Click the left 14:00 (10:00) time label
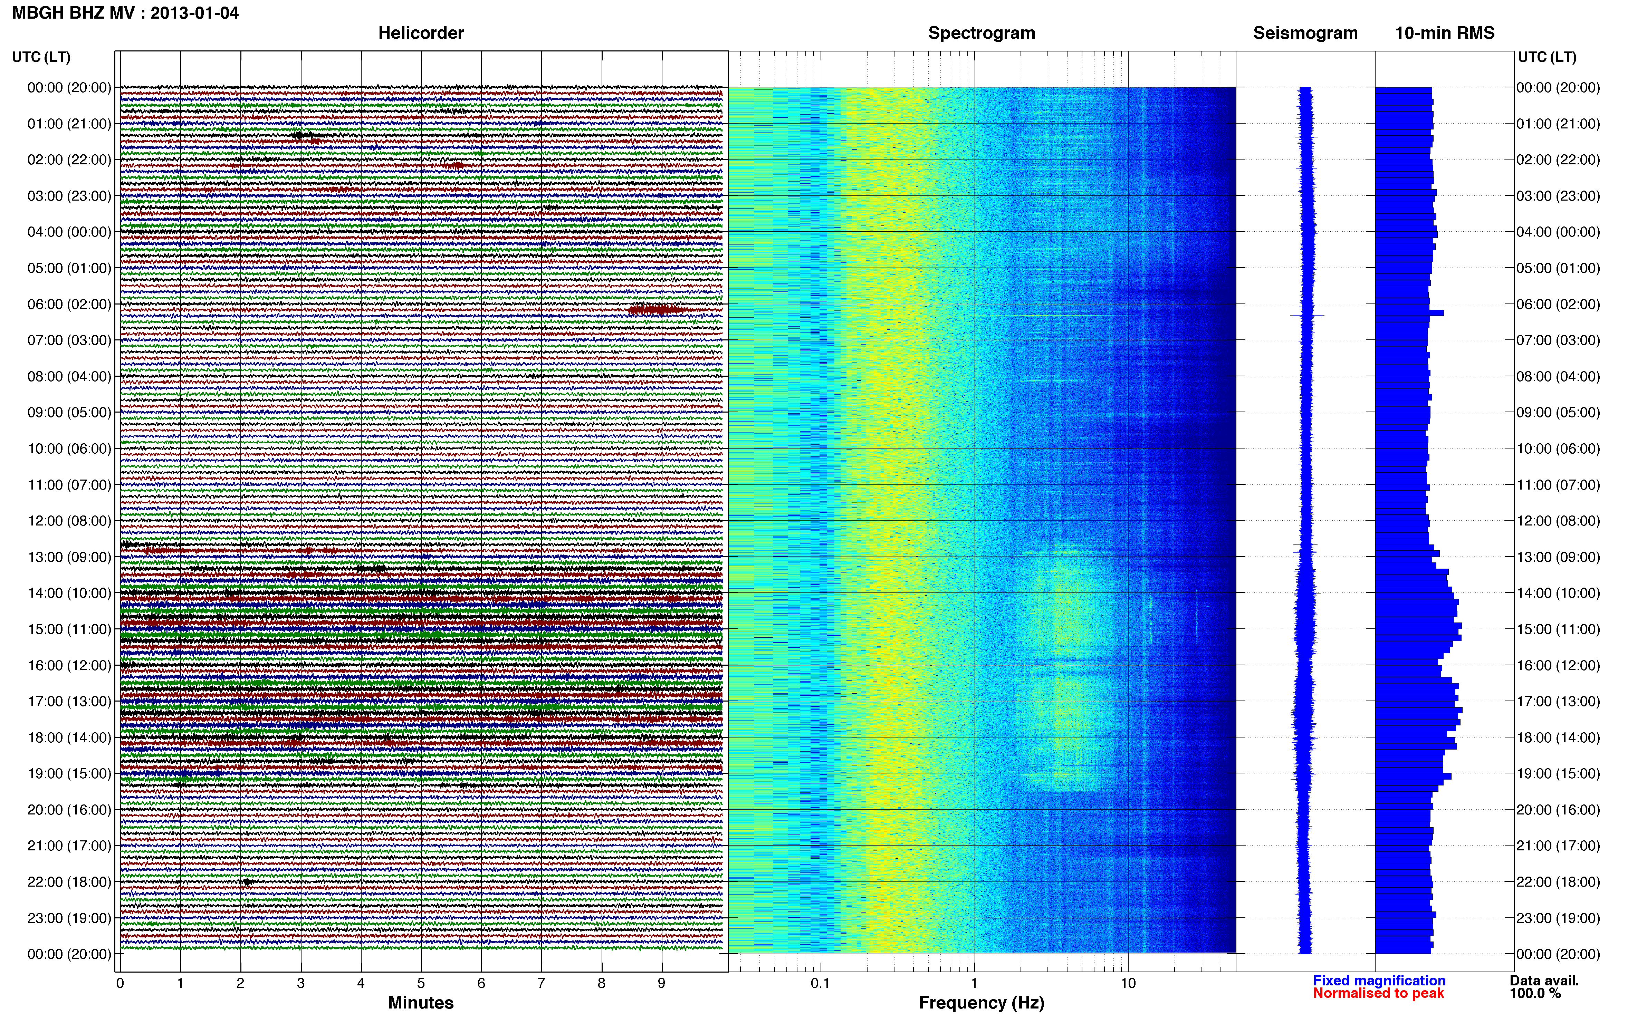The width and height of the screenshot is (1637, 1023). click(x=69, y=593)
